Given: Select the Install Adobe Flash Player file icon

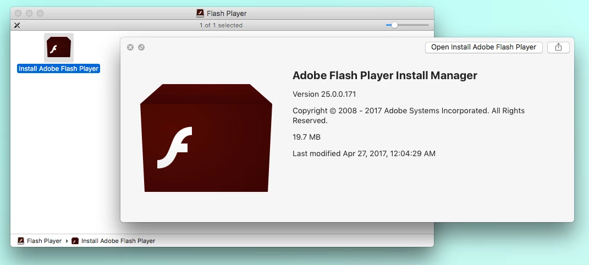Looking at the screenshot, I should 59,48.
